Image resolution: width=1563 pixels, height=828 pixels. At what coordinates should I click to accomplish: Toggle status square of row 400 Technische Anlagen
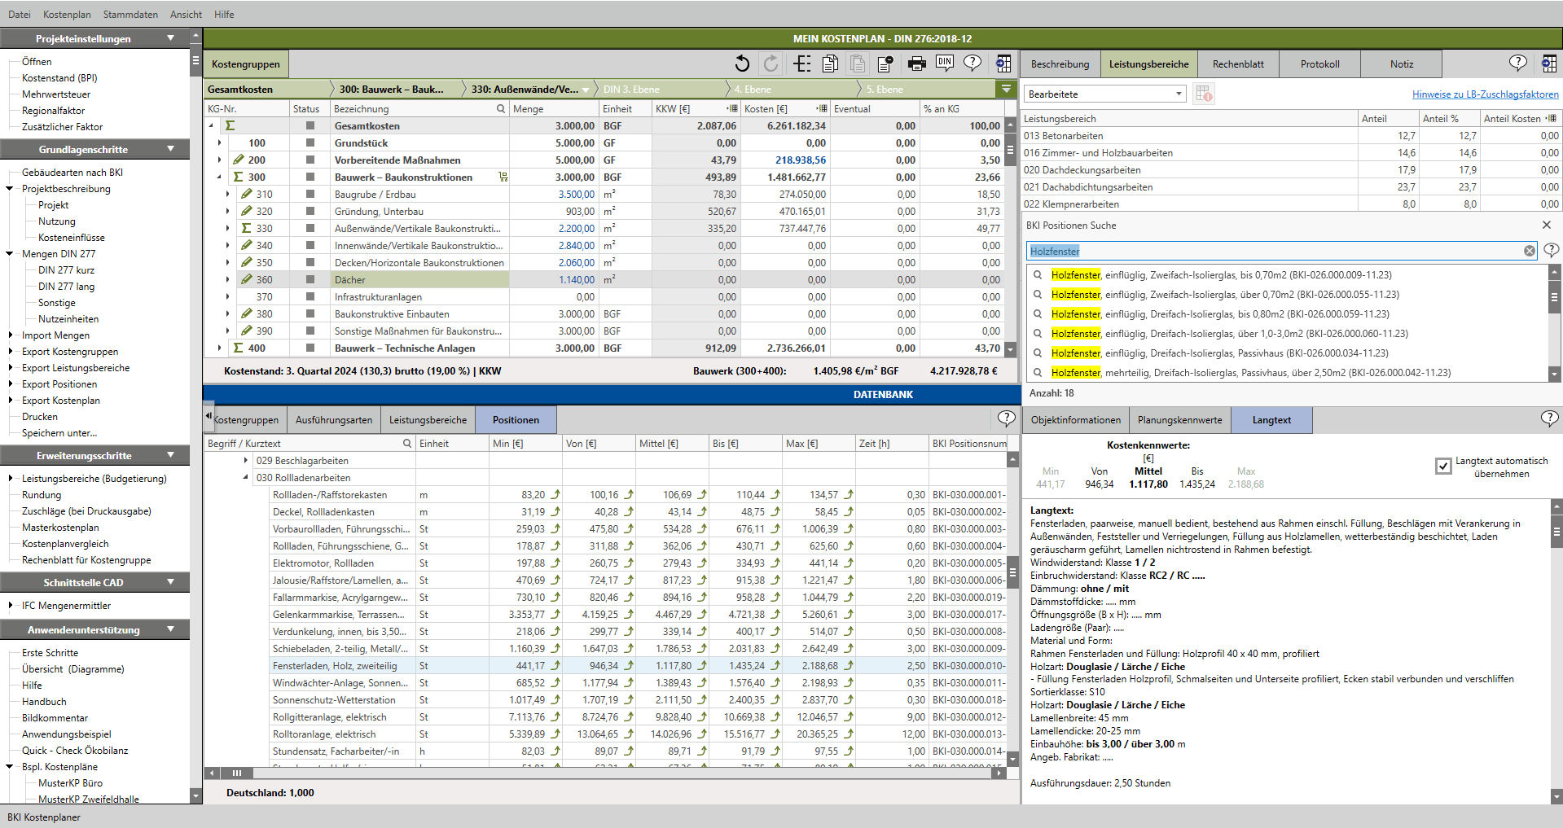pos(310,348)
